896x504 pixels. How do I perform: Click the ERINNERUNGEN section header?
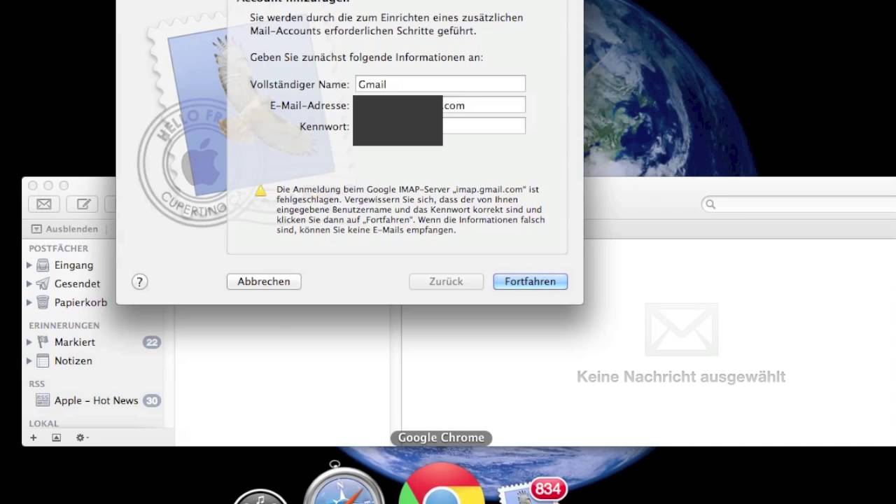point(64,325)
